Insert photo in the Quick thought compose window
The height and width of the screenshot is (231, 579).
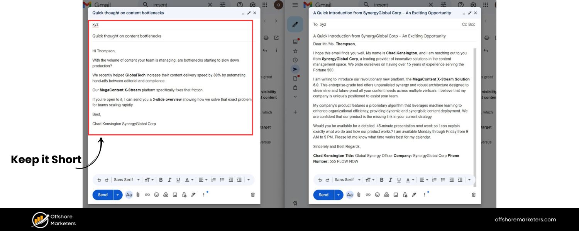click(x=175, y=195)
